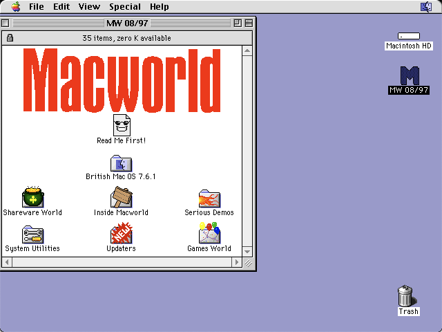Click the Updaters NEW folder icon

(122, 233)
